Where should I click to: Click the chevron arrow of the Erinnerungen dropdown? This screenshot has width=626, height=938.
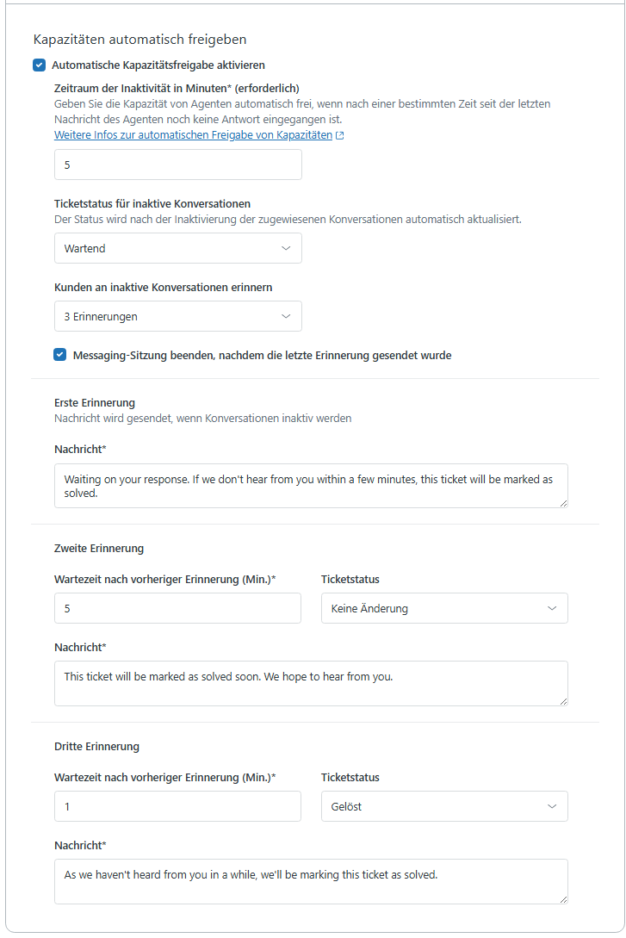pyautogui.click(x=286, y=316)
